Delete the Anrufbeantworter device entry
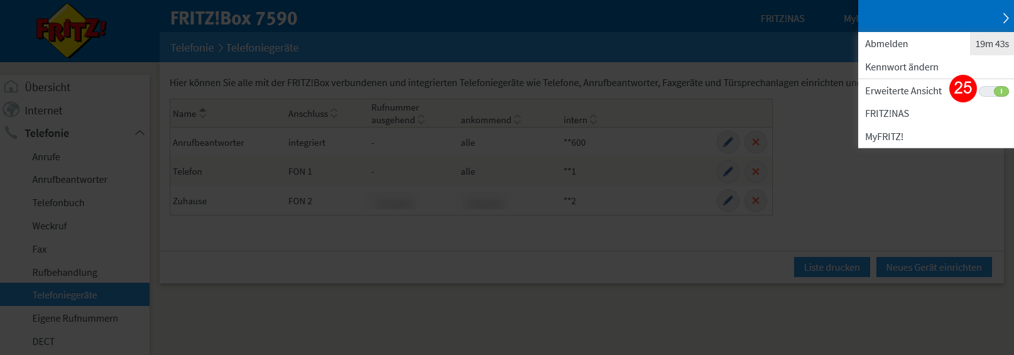Viewport: 1014px width, 355px height. tap(755, 143)
